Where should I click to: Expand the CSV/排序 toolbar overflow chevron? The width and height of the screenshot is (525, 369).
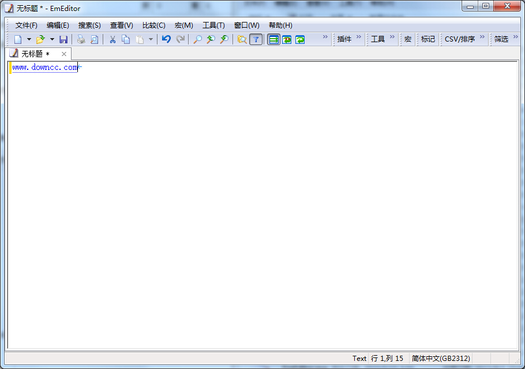pyautogui.click(x=482, y=37)
